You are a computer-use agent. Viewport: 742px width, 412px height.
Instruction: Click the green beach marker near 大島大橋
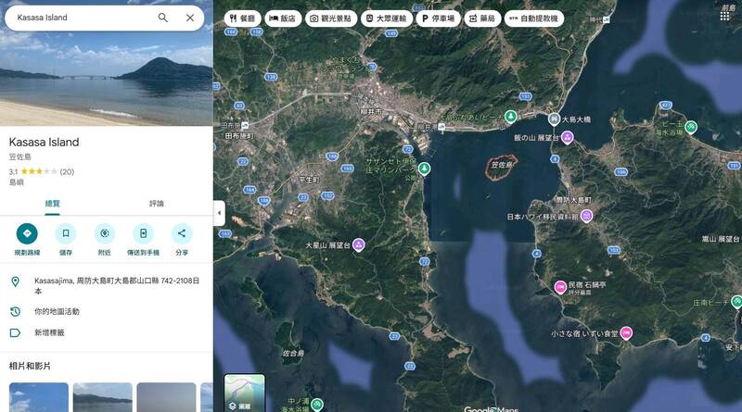(x=510, y=116)
